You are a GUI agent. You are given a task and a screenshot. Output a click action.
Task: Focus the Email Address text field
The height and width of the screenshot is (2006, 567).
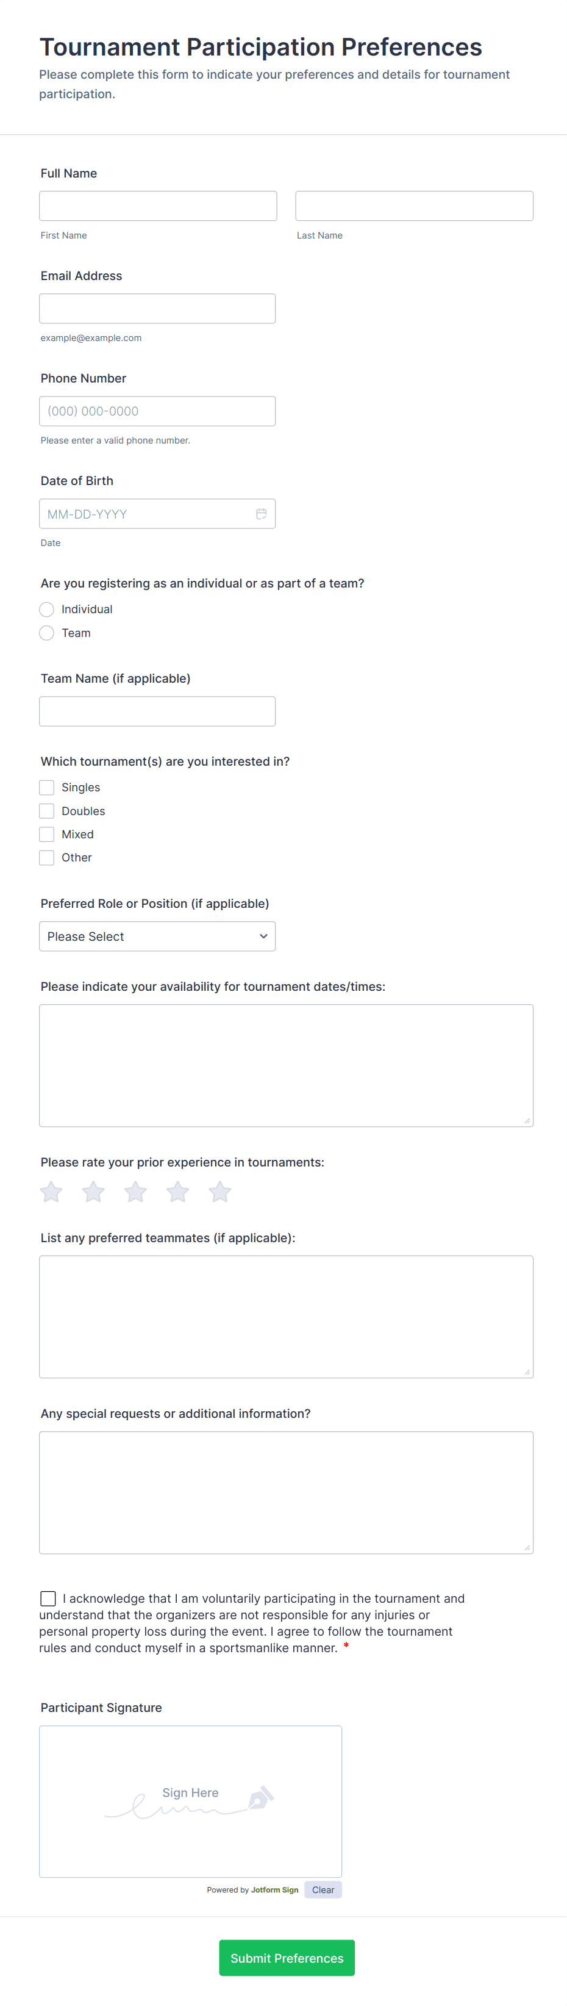click(157, 308)
